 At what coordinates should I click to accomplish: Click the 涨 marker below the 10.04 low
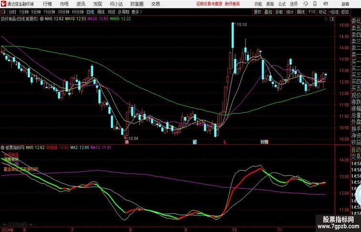127,142
